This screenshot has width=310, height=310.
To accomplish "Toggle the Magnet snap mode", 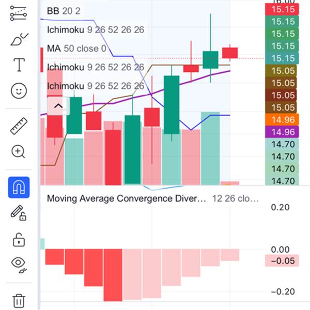I will (x=19, y=187).
